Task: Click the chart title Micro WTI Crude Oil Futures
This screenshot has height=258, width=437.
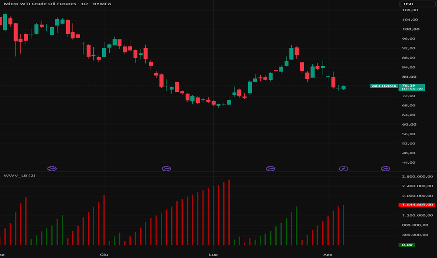Action: tap(40, 4)
